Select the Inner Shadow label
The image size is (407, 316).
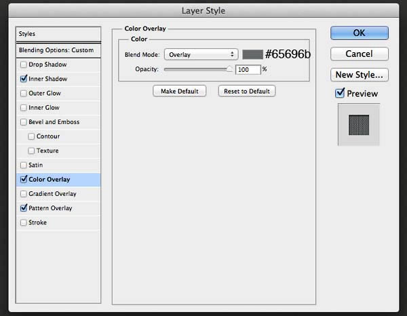point(47,79)
